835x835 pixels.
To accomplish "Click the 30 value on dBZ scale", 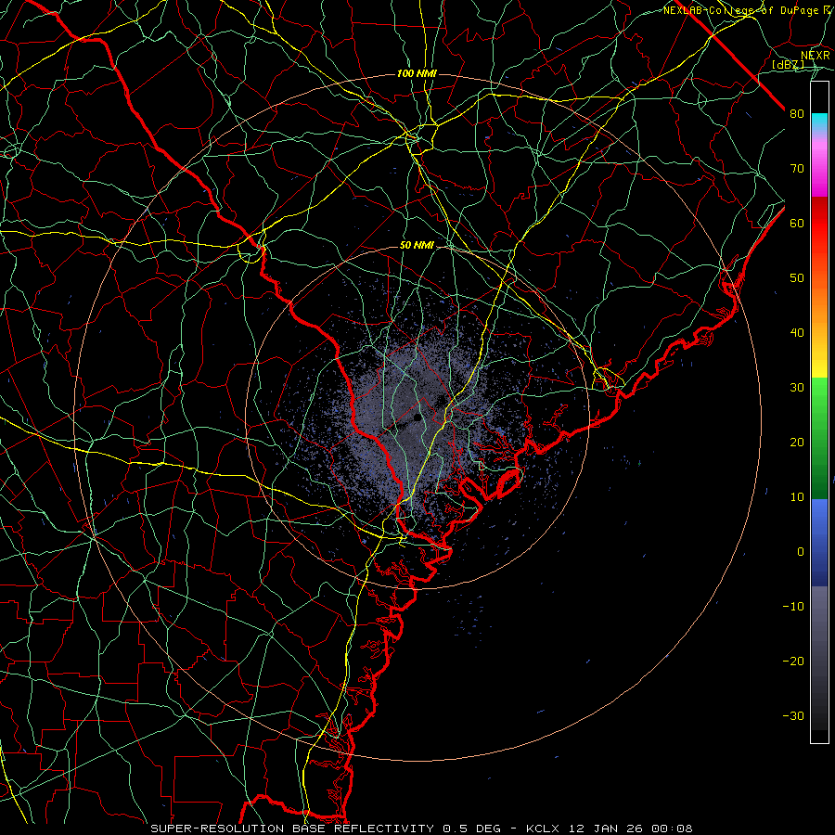I will coord(797,387).
